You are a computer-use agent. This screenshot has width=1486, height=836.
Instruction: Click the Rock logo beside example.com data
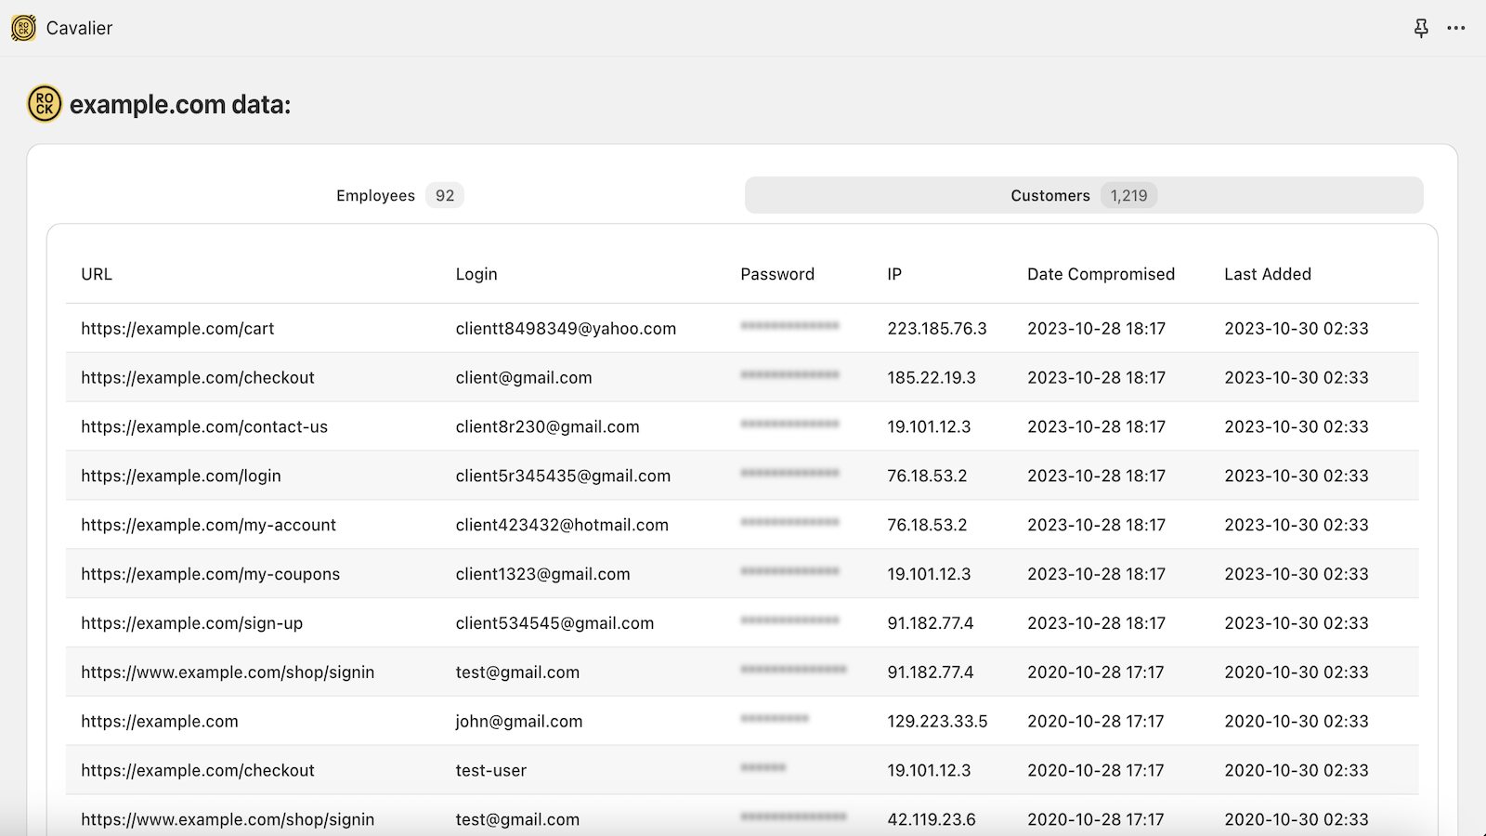coord(45,104)
